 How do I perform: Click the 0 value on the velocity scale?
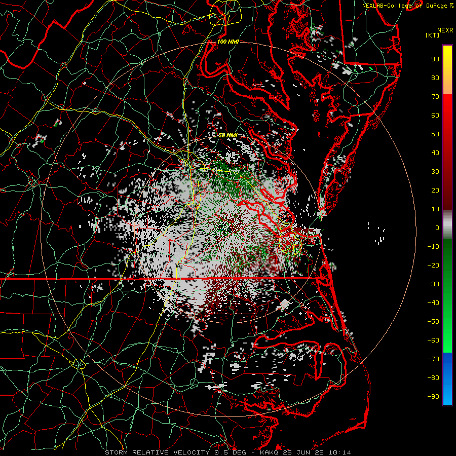pyautogui.click(x=437, y=227)
